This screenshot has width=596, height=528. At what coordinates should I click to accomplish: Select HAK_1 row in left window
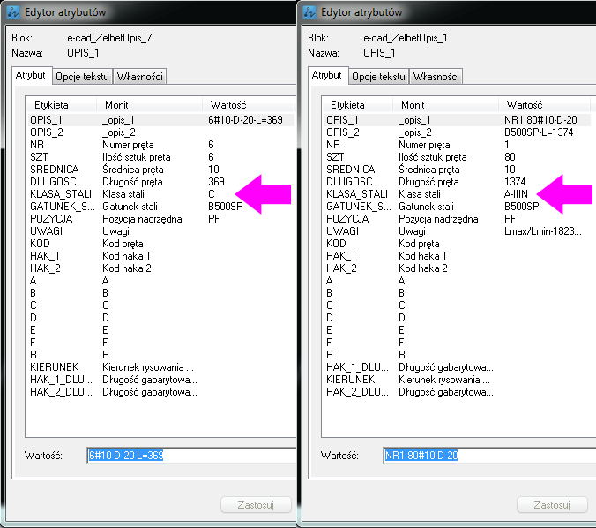point(160,256)
